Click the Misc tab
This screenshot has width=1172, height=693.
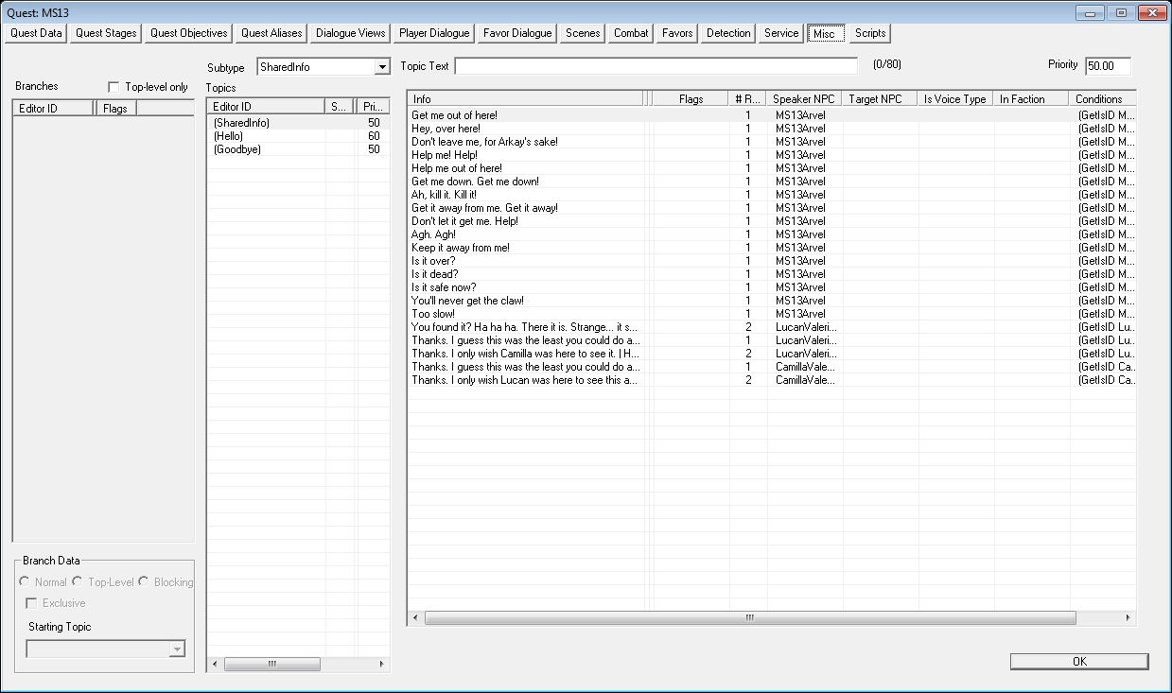(x=824, y=33)
